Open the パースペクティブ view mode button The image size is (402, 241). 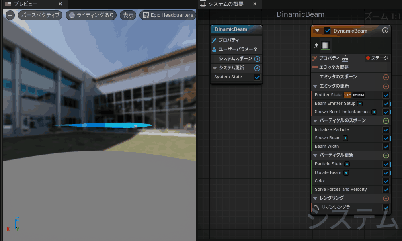[40, 15]
